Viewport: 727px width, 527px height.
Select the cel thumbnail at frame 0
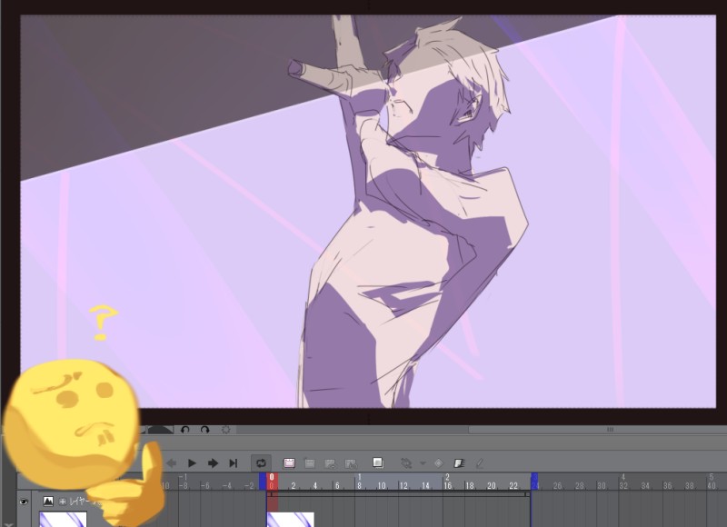click(x=290, y=519)
